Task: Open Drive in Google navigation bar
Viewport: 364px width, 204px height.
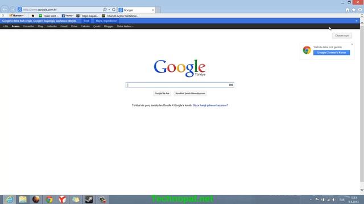Action: click(74, 27)
